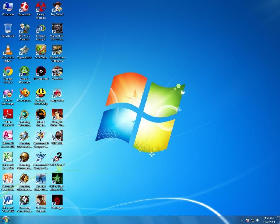This screenshot has width=280, height=224.
Task: Open the Action Center flag notification
Action: pyautogui.click(x=247, y=220)
